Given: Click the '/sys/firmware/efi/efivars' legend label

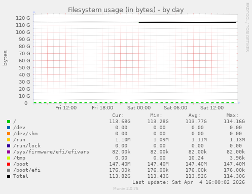Looking at the screenshot, I should [51, 152].
